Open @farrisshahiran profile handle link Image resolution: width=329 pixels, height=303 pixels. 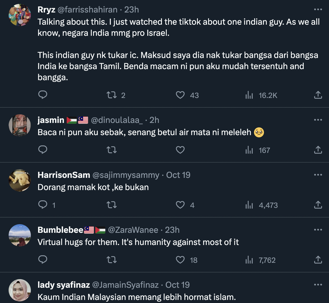87,9
